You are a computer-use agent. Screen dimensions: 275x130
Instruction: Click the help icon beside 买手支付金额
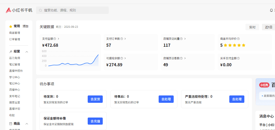point(238,58)
